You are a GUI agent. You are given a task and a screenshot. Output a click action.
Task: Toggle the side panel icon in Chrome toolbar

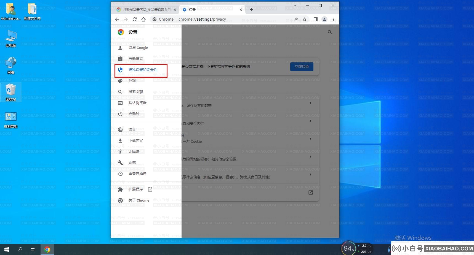pyautogui.click(x=316, y=19)
